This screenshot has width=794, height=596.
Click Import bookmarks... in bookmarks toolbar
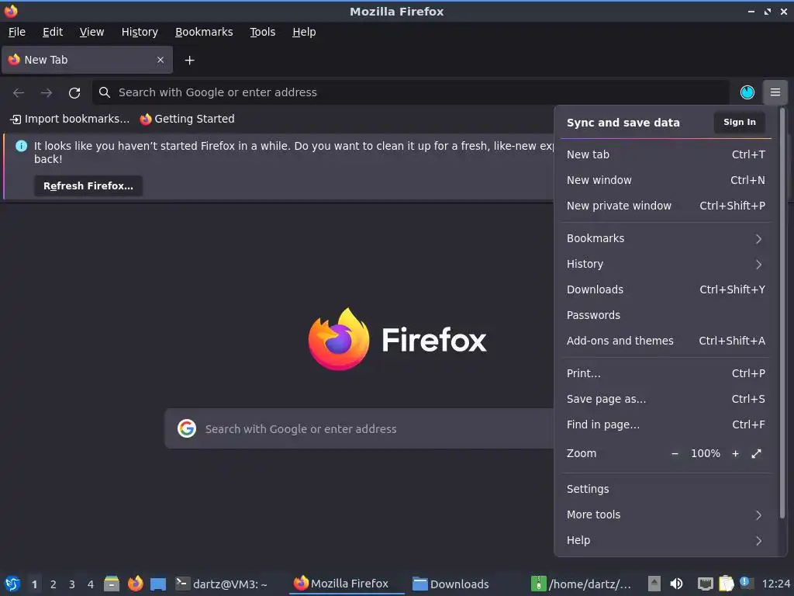[70, 119]
